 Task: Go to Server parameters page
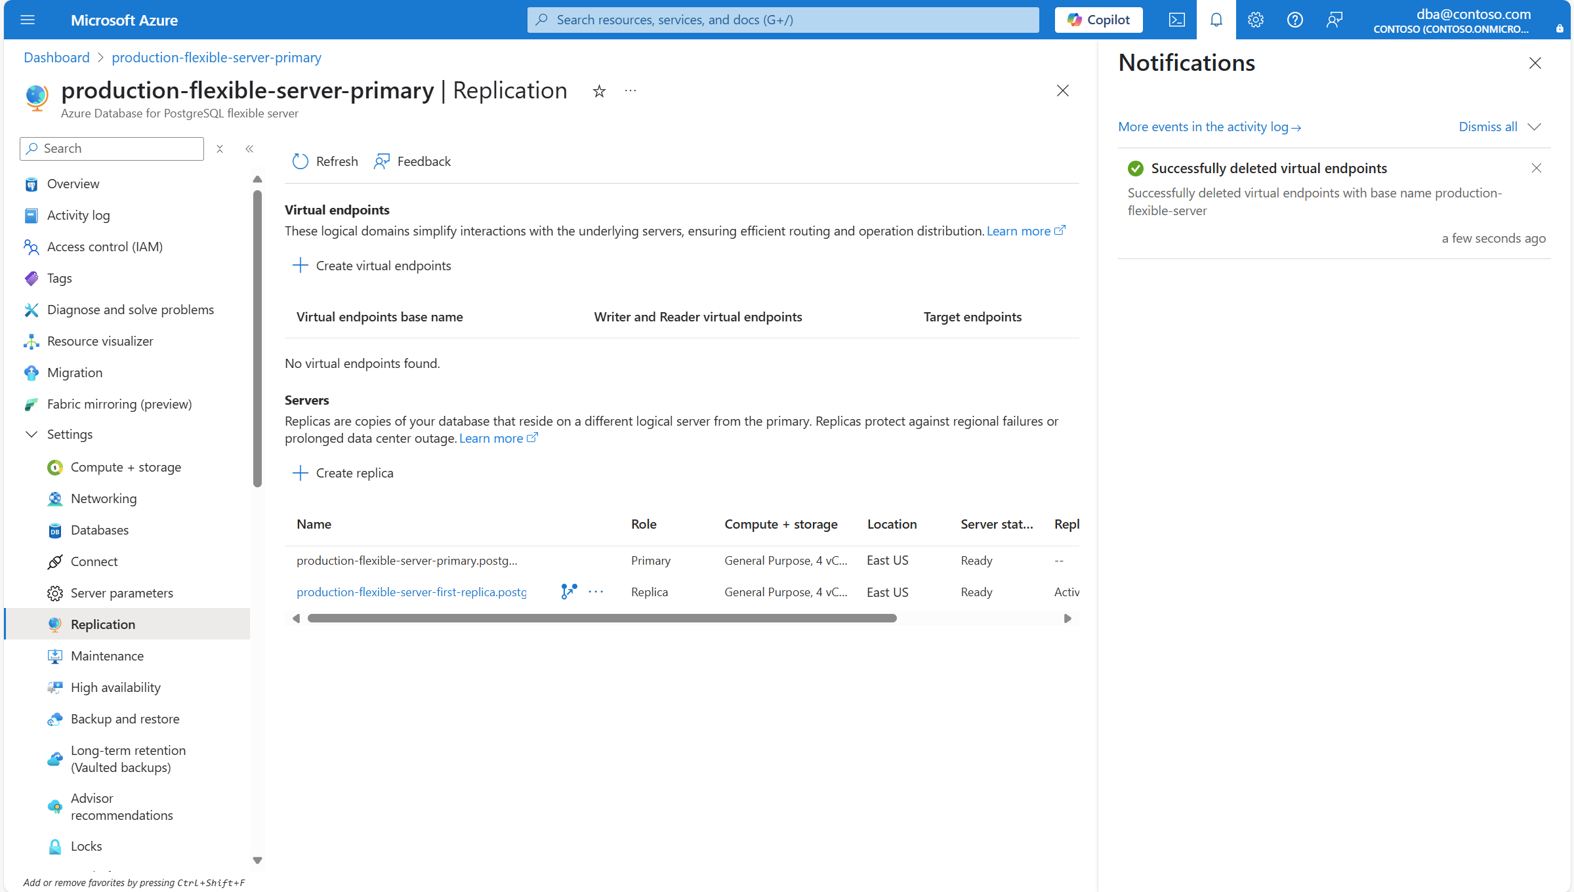coord(121,593)
